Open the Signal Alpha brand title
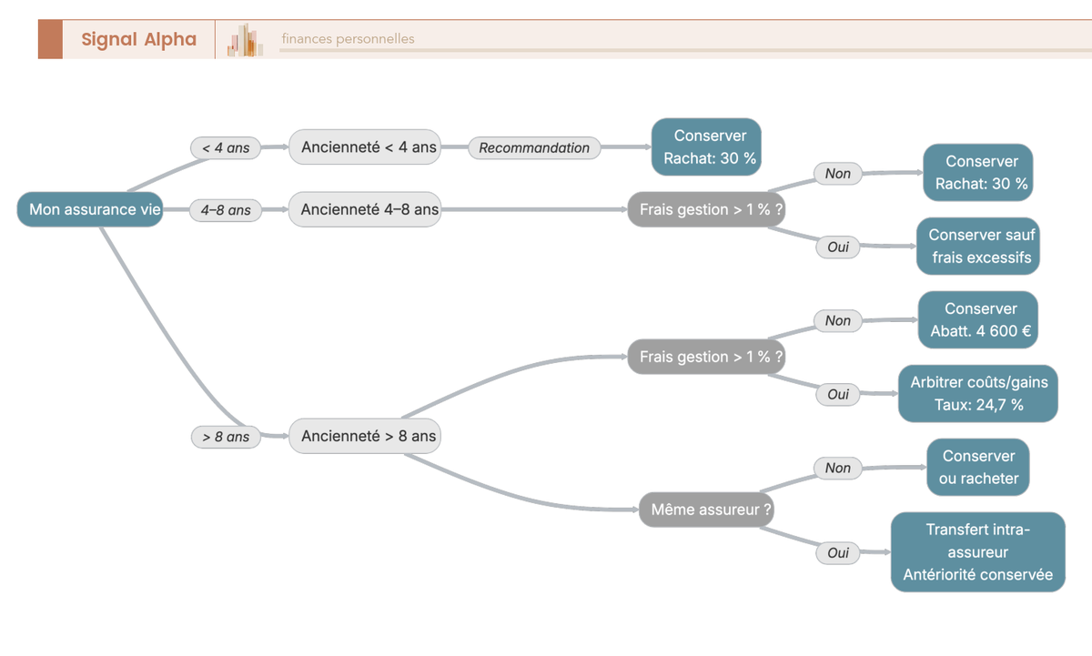This screenshot has width=1092, height=656. 138,39
